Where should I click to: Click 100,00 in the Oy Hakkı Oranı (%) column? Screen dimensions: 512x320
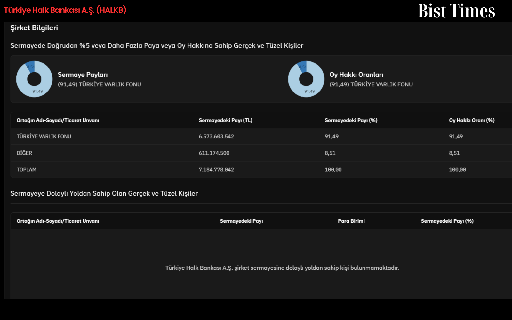point(458,170)
